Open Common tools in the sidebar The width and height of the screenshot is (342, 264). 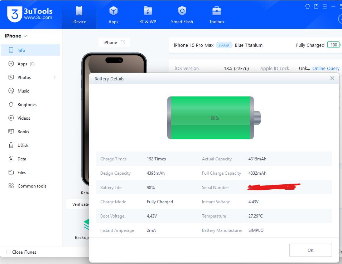(30, 186)
